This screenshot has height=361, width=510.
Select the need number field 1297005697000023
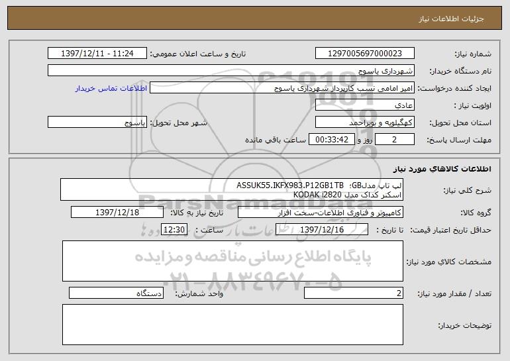tap(364, 54)
